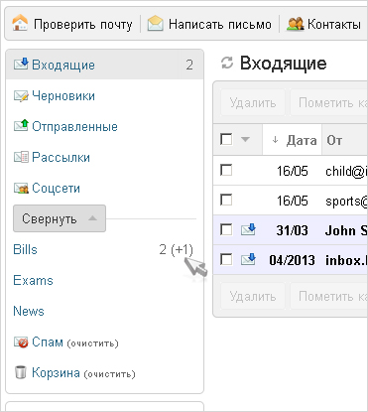Open message from sports@ dated 16/05

point(291,201)
